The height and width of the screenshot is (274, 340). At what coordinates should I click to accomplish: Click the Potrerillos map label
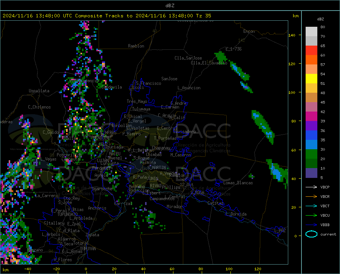click(x=69, y=155)
